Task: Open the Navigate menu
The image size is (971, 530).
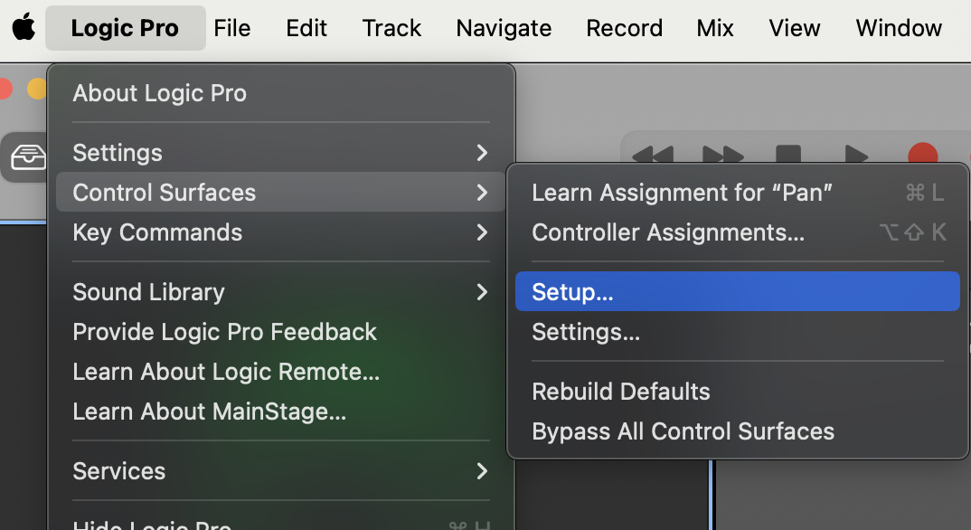Action: [504, 28]
